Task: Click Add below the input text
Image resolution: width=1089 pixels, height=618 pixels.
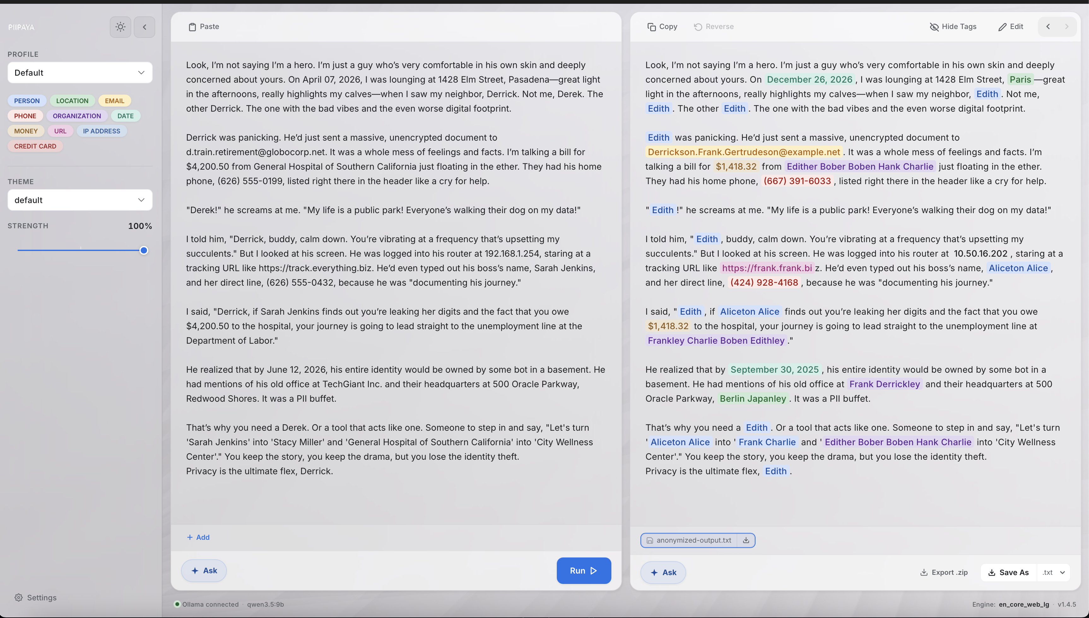Action: coord(198,537)
